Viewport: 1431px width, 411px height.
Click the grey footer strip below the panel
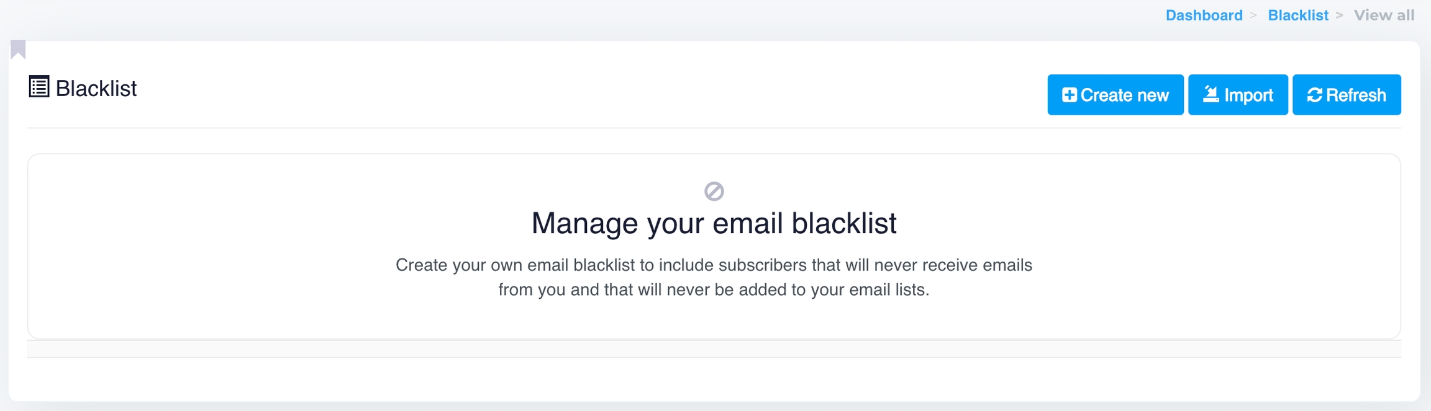(714, 349)
